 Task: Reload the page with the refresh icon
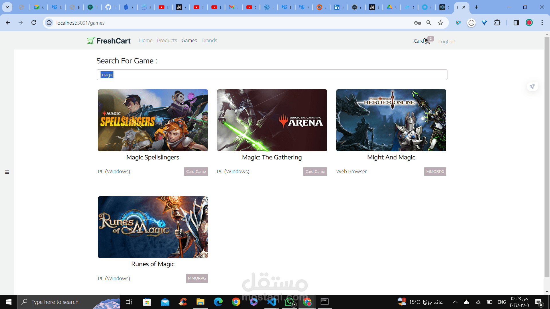click(x=34, y=23)
